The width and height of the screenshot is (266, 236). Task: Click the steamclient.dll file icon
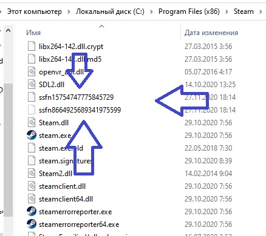(32, 186)
